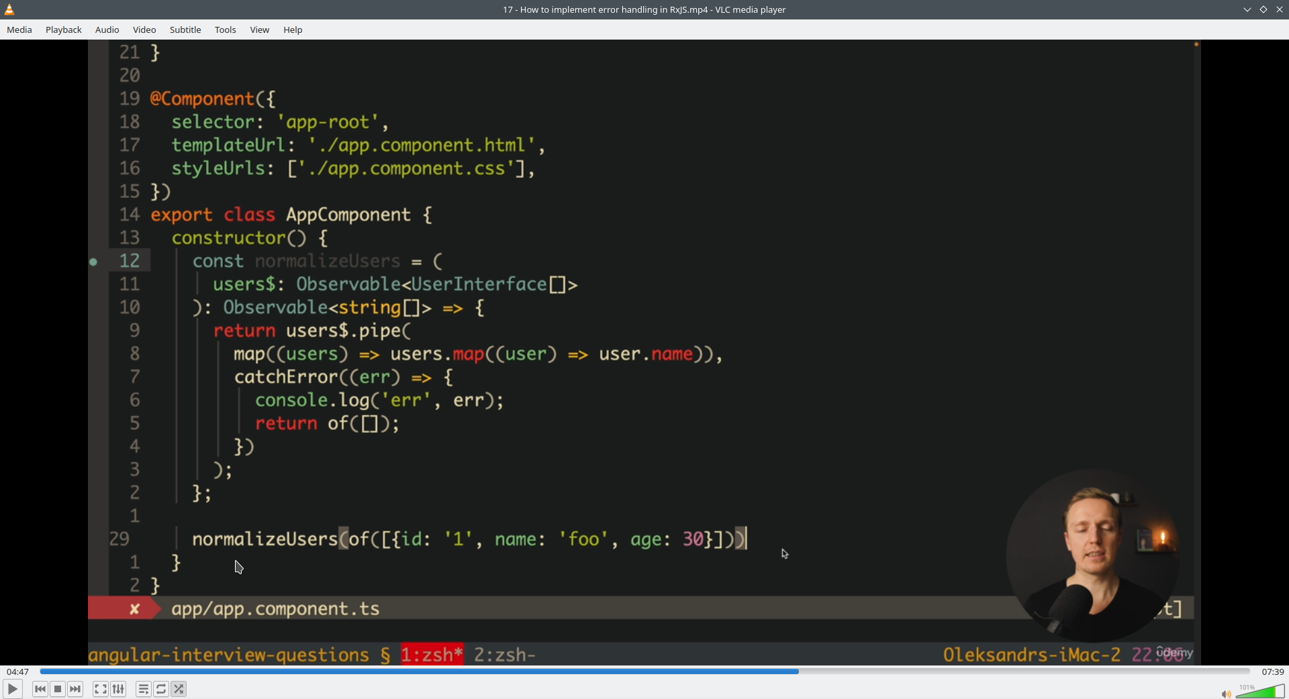Toggle the loop mode button
Viewport: 1289px width, 699px height.
click(161, 689)
